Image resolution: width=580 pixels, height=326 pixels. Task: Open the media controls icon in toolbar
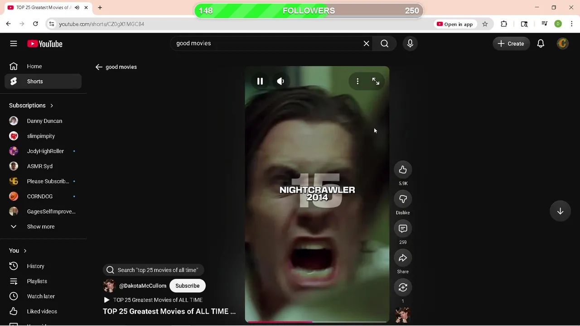(x=545, y=24)
